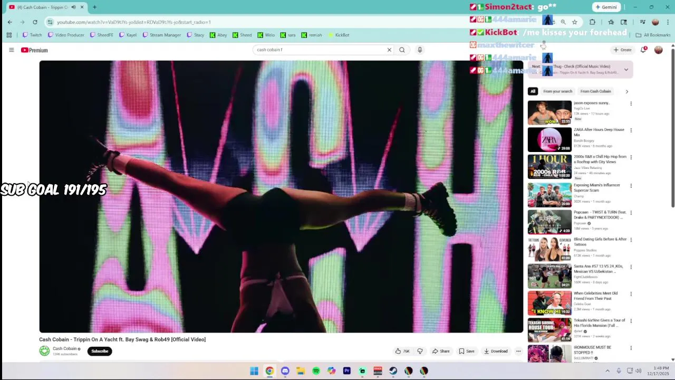
Task: Clear the YouTube search box text
Action: coord(389,50)
